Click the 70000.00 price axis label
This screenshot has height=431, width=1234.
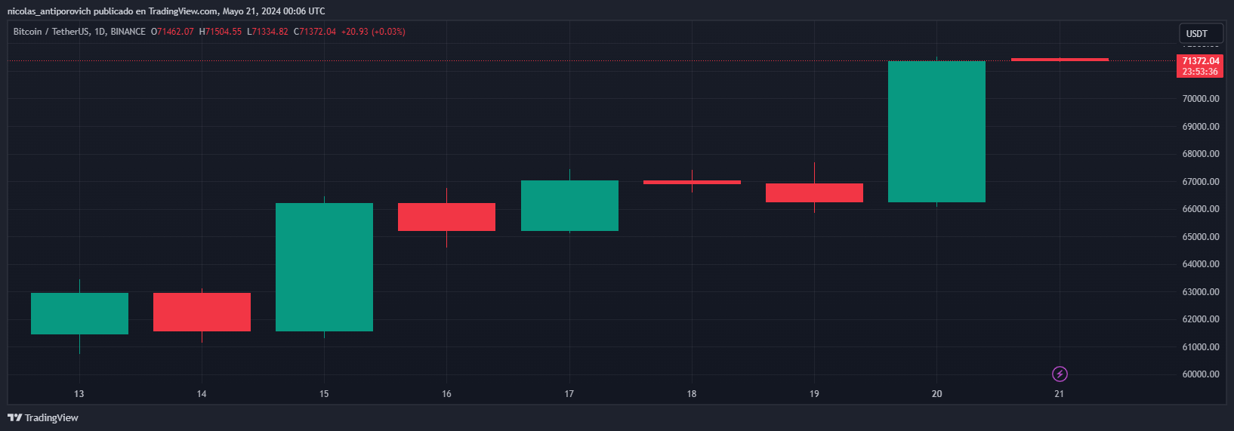point(1200,99)
